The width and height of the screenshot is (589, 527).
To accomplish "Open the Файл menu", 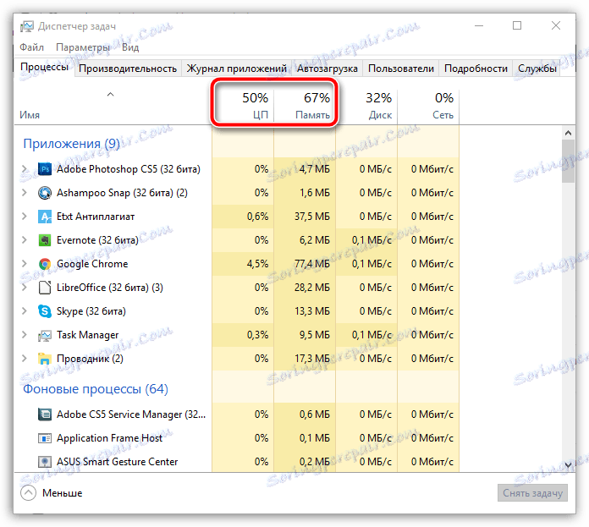I will pos(31,47).
